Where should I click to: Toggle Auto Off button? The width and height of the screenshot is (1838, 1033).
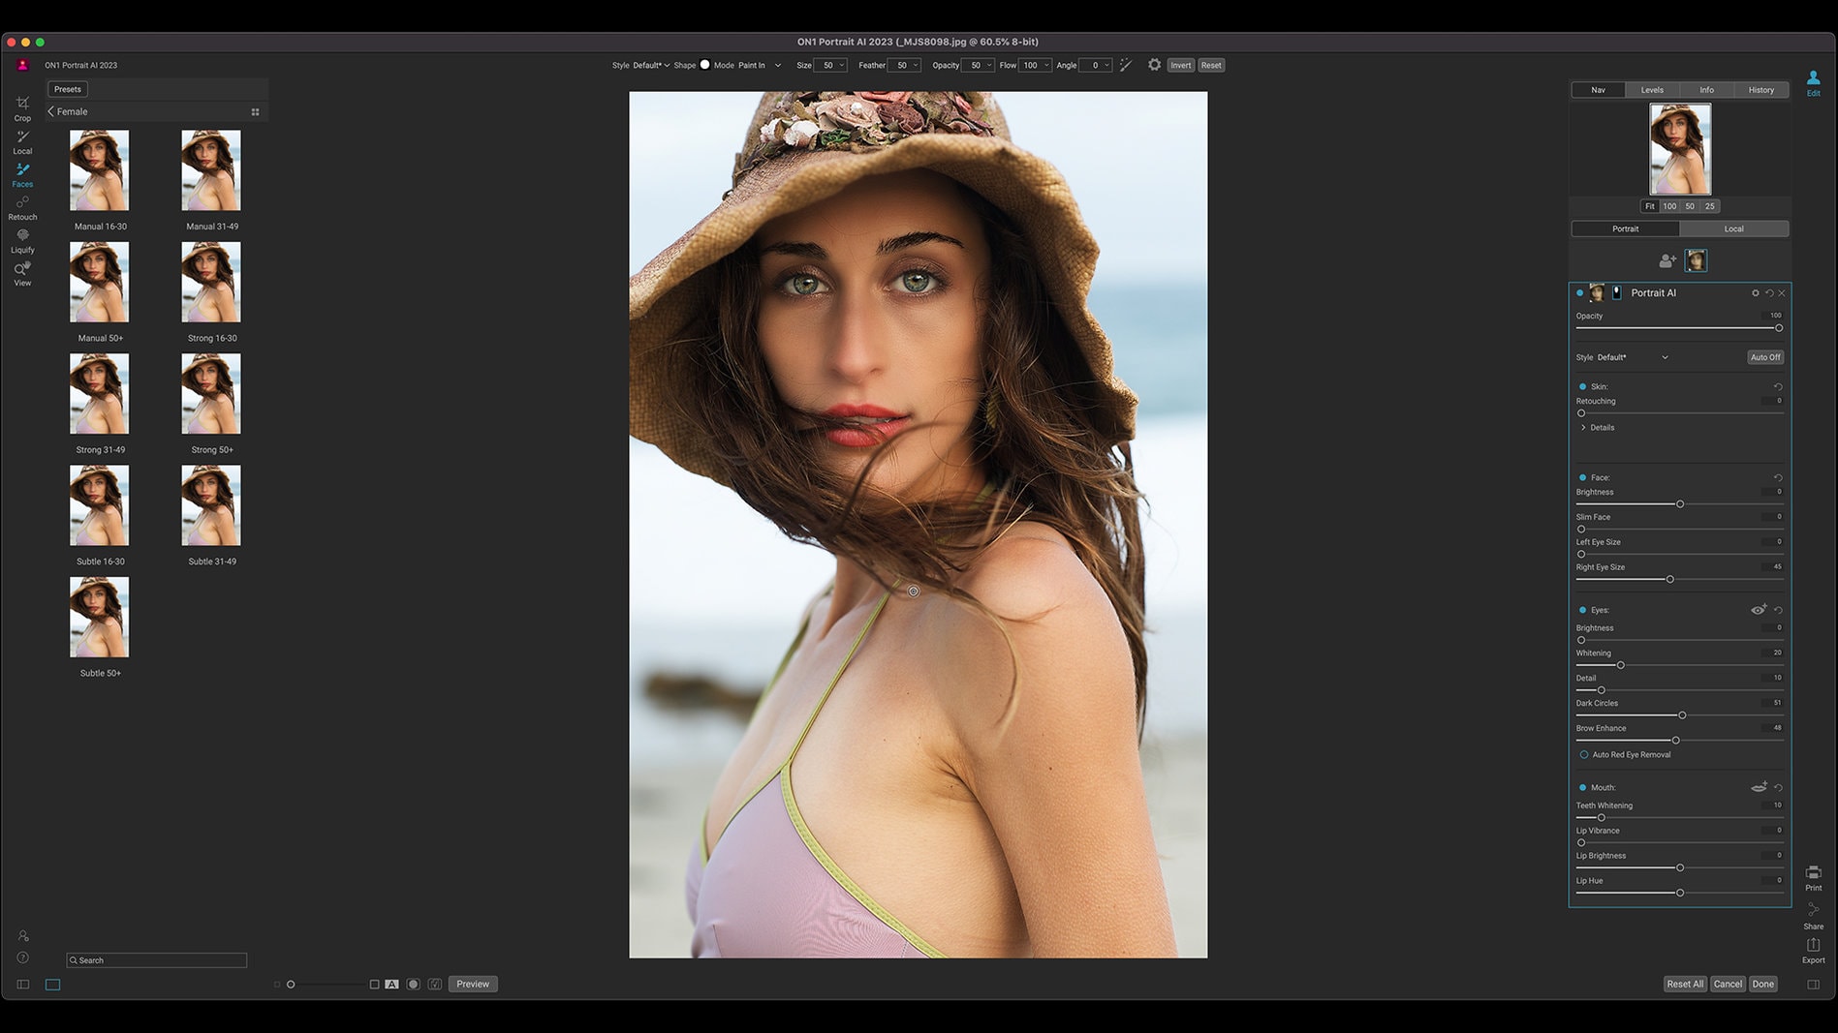coord(1765,357)
